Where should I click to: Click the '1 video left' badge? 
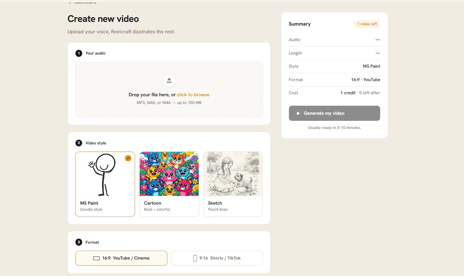(x=367, y=24)
